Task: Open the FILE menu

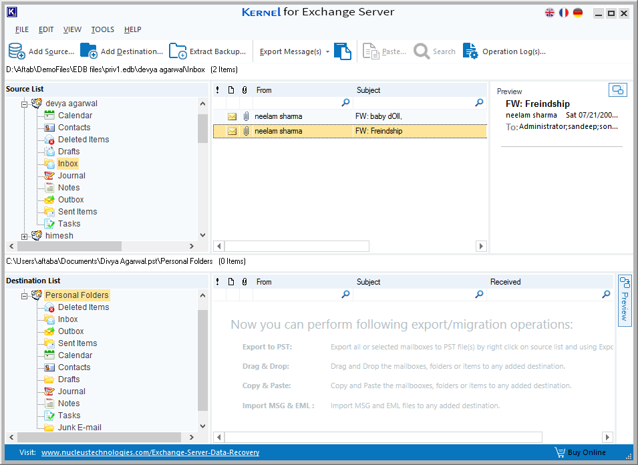Action: (x=22, y=29)
